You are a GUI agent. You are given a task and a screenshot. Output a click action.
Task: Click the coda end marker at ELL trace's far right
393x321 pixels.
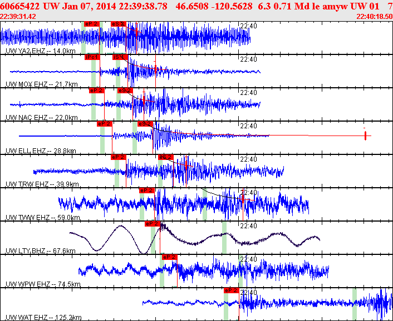[365, 136]
